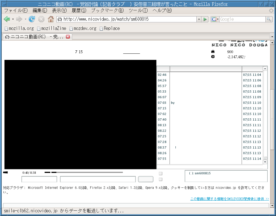This screenshot has width=276, height=216.
Task: Click the site favicon in address bar
Action: (60, 19)
